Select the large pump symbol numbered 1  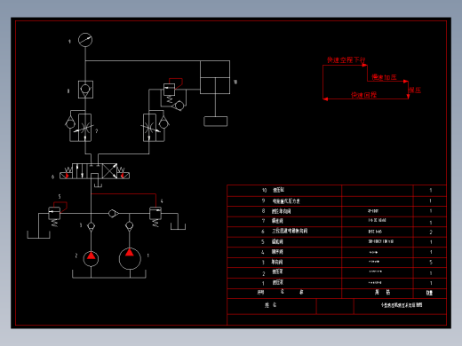[130, 258]
